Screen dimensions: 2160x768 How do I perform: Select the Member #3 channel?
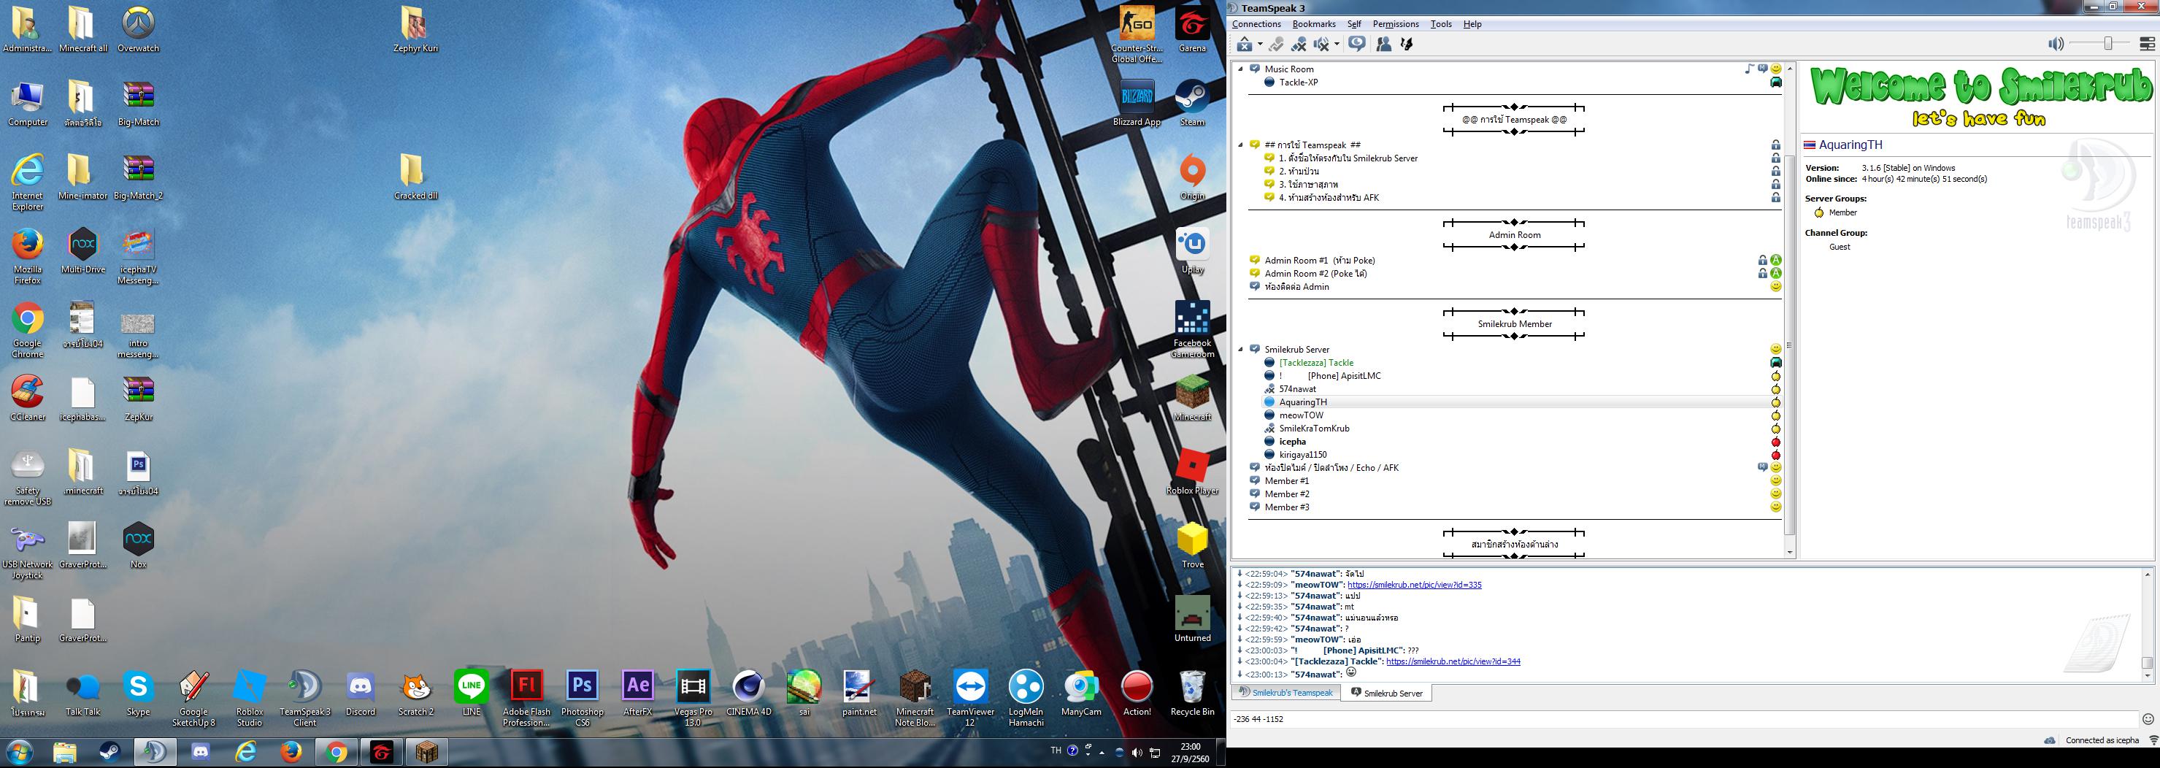pyautogui.click(x=1286, y=507)
